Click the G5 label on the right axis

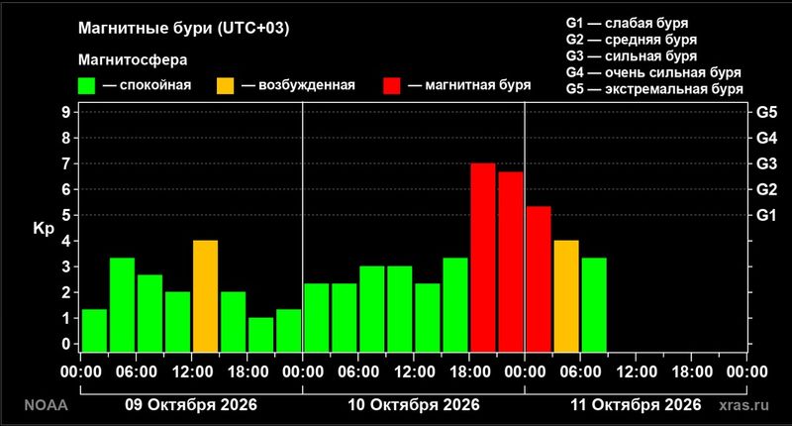point(766,112)
